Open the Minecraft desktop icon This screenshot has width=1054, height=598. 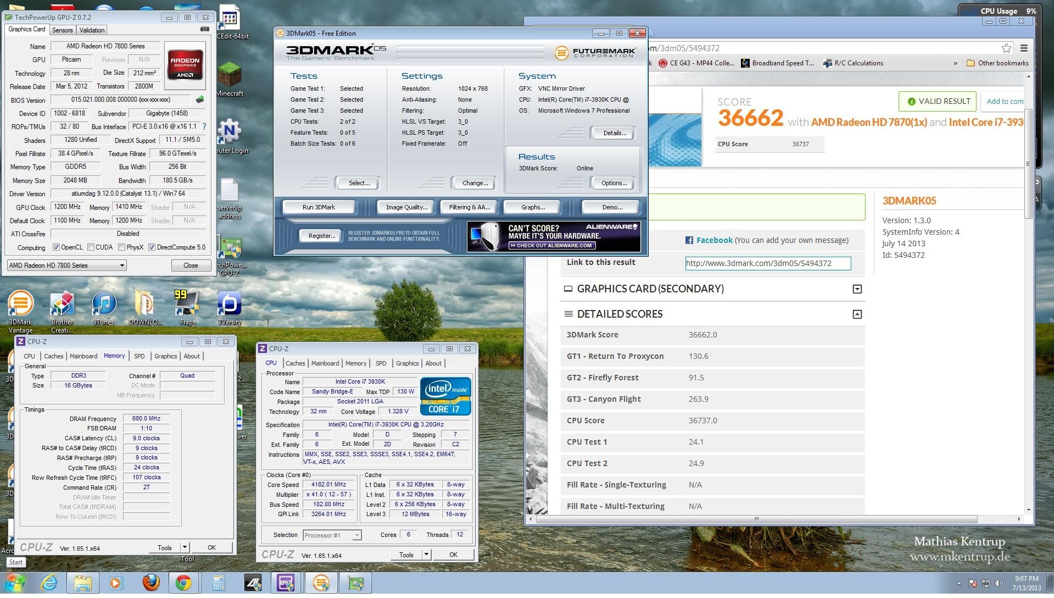(230, 79)
